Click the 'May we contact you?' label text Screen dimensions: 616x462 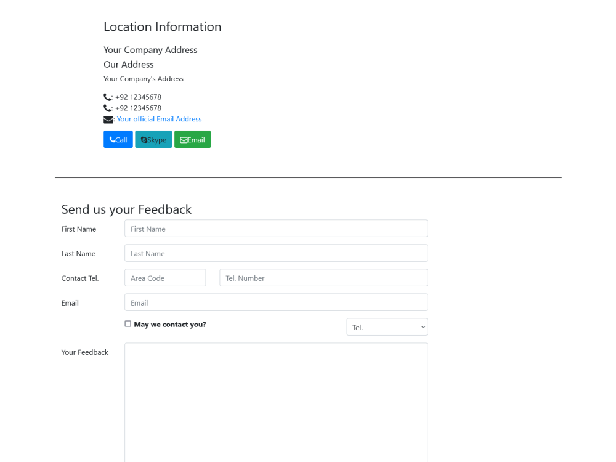[170, 325]
